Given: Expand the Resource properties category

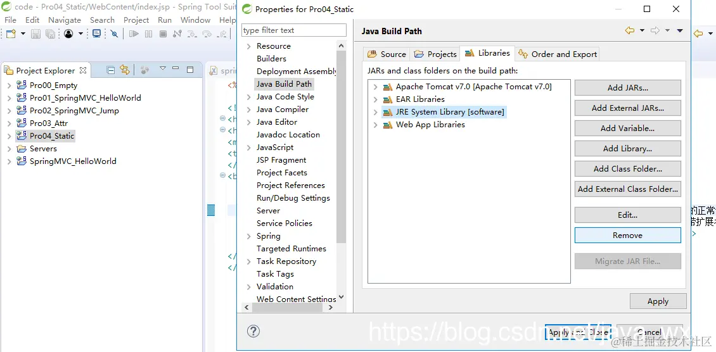Looking at the screenshot, I should click(x=249, y=46).
